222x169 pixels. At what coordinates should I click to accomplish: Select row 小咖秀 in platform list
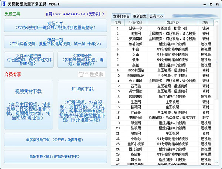pyautogui.click(x=162, y=139)
